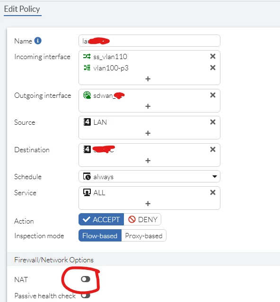Image resolution: width=280 pixels, height=302 pixels.
Task: Open the Schedule dropdown
Action: pyautogui.click(x=149, y=176)
